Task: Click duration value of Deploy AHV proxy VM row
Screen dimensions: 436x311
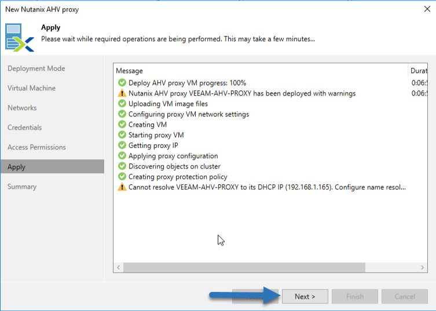Action: click(419, 83)
